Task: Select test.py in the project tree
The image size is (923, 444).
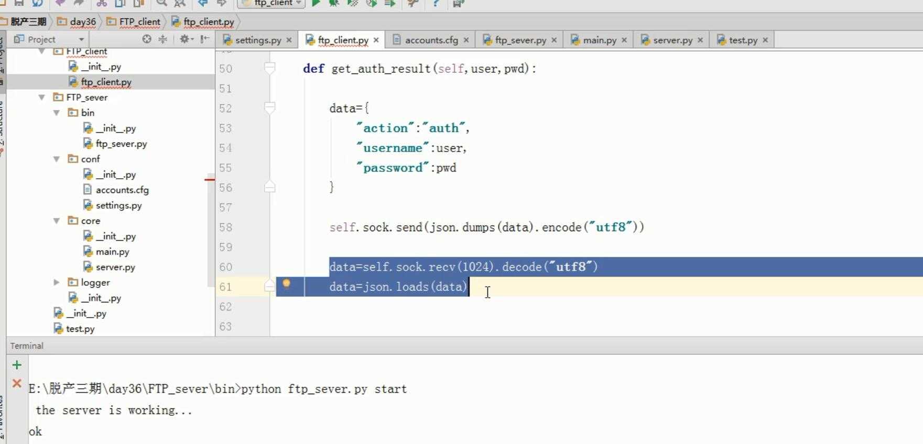Action: 80,329
